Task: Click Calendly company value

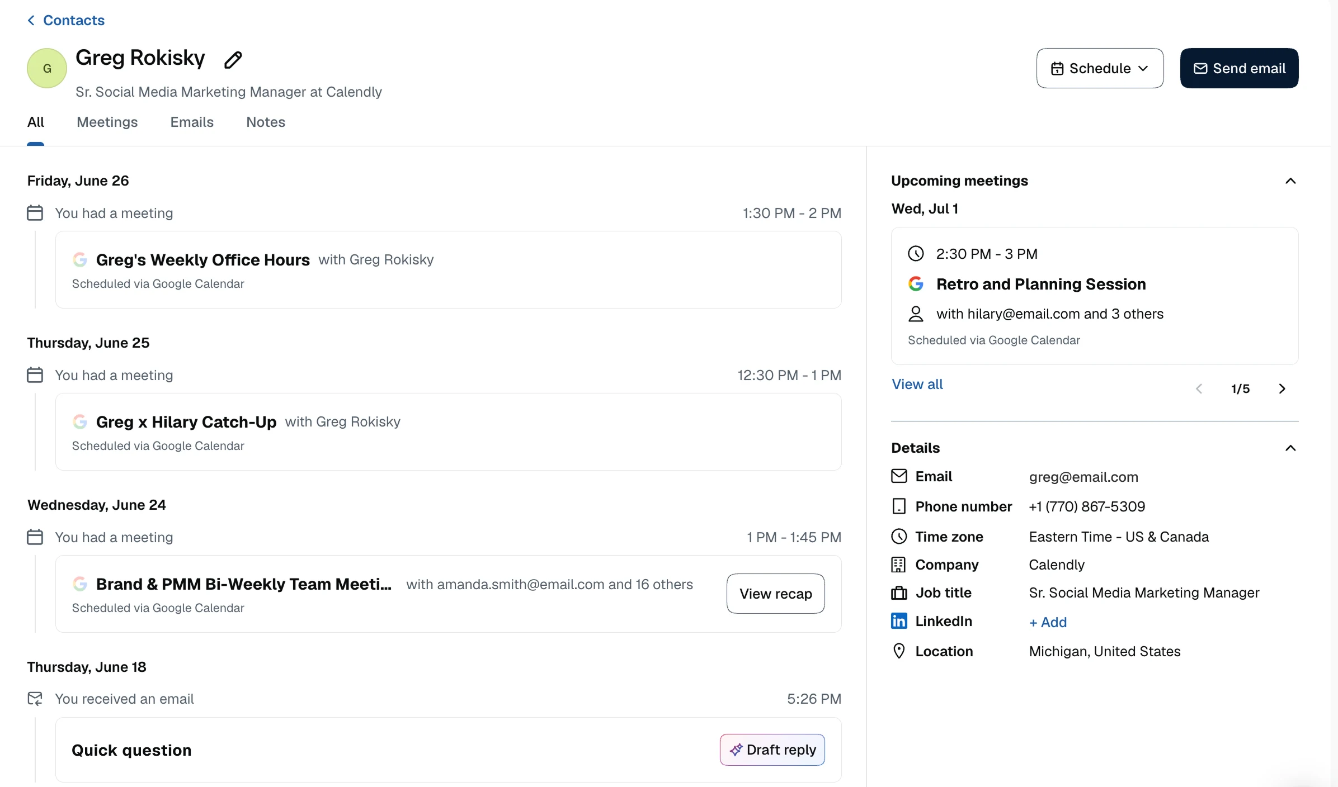Action: (1057, 565)
